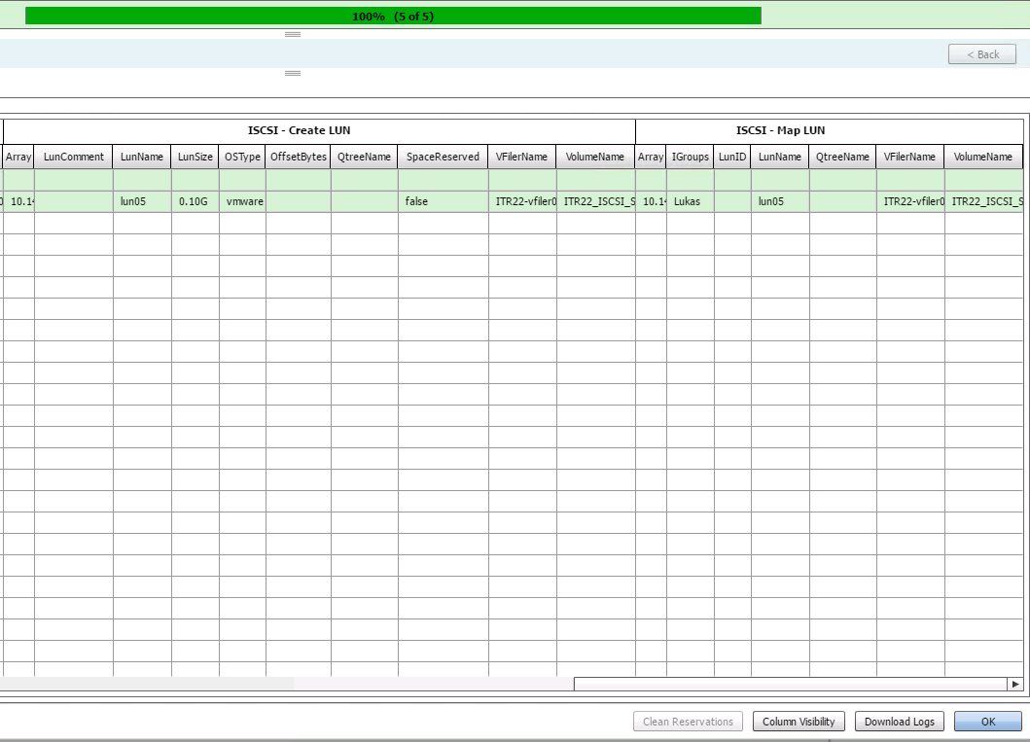Select lun05 cell in Map LUN section
The height and width of the screenshot is (742, 1030).
click(x=780, y=201)
